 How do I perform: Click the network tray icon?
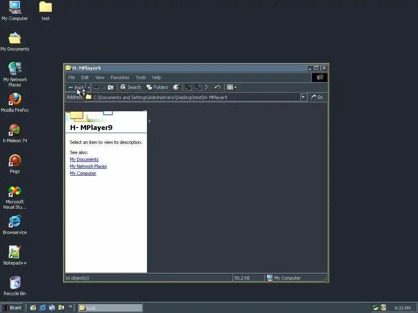[376, 307]
